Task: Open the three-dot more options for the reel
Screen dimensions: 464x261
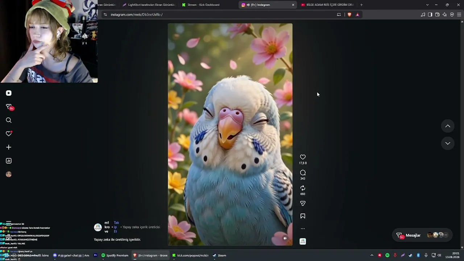Action: pyautogui.click(x=303, y=229)
